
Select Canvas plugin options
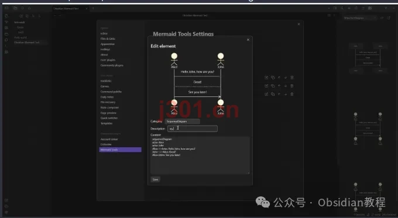click(x=105, y=86)
